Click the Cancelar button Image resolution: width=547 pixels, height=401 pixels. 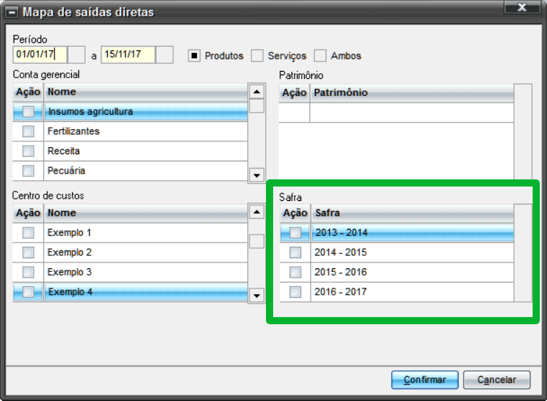tap(497, 379)
